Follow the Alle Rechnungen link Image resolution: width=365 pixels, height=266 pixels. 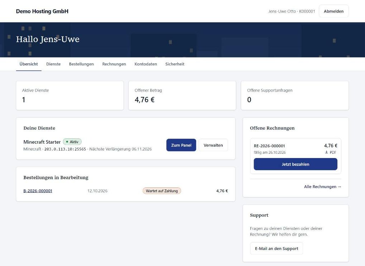tap(323, 187)
